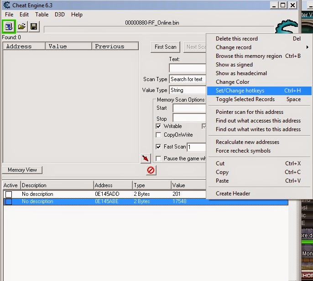
Task: Select Toggle Selected Records
Action: (259, 99)
